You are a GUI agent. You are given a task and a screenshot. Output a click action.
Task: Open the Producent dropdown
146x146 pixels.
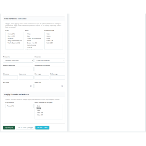point(18,60)
